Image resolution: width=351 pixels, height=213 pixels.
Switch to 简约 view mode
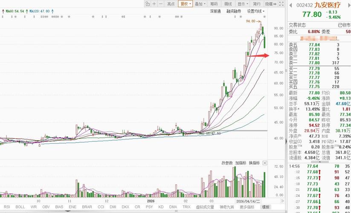tap(257, 4)
